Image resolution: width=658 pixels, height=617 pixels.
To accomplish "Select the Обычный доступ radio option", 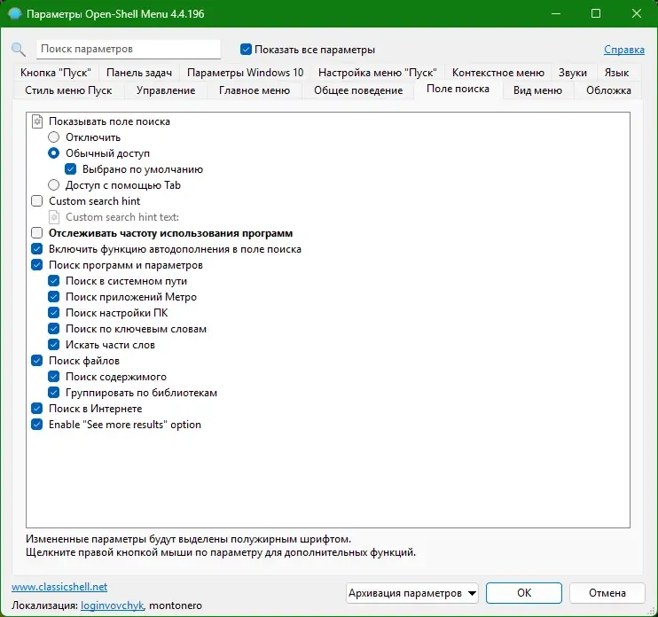I will pyautogui.click(x=54, y=153).
